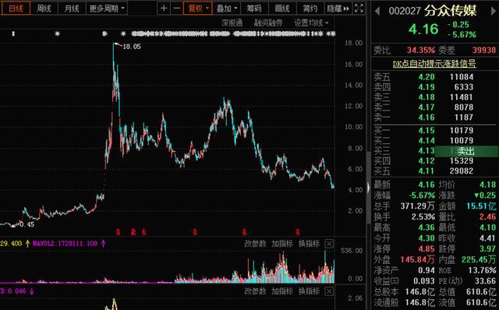Close the volume indicator panel
The image size is (499, 310).
coord(329,244)
